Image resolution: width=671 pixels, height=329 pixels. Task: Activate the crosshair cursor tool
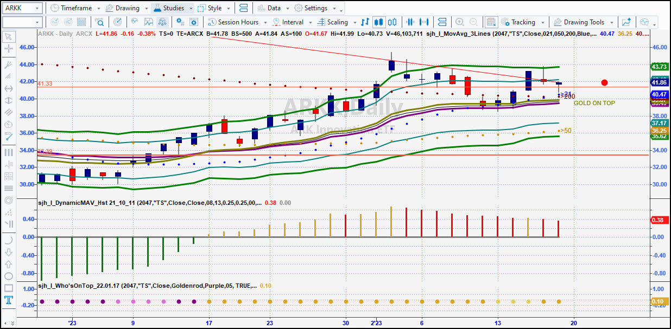tap(9, 49)
